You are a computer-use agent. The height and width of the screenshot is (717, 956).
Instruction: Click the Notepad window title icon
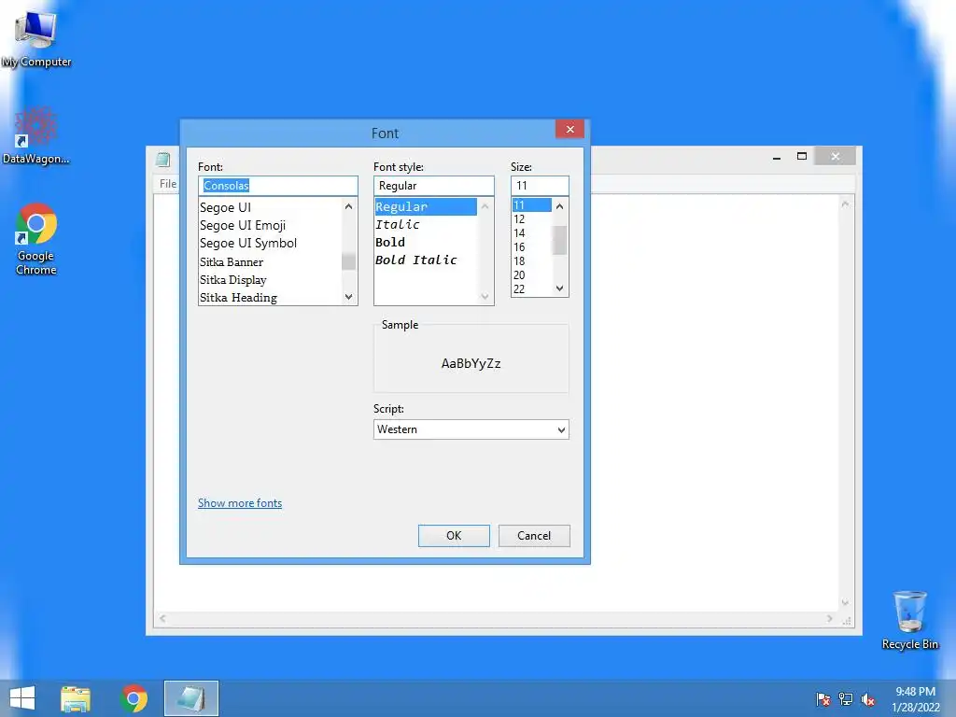pos(162,160)
